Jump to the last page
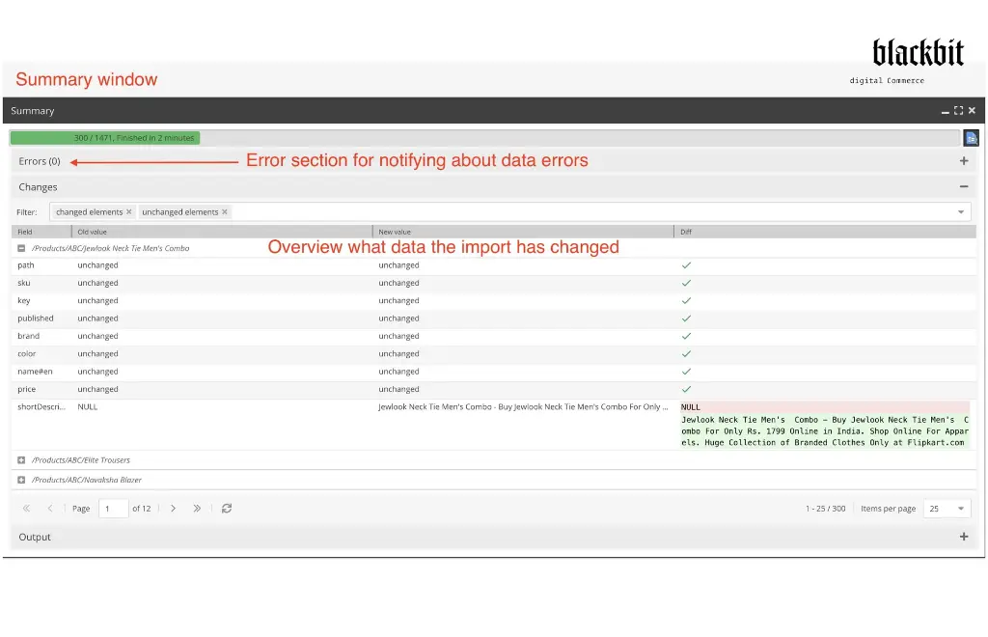This screenshot has width=988, height=637. pos(197,509)
